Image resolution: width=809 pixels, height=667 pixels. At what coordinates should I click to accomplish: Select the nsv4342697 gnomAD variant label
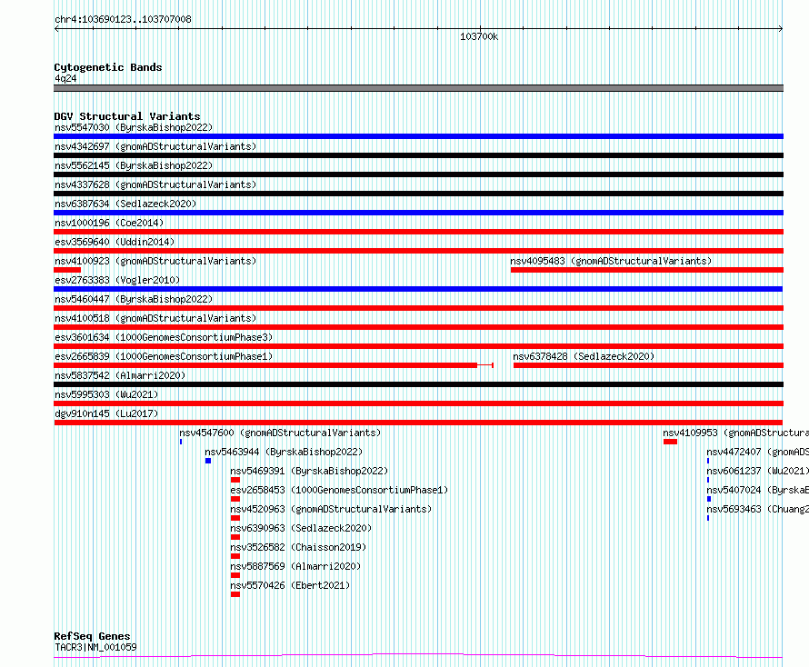pyautogui.click(x=155, y=146)
